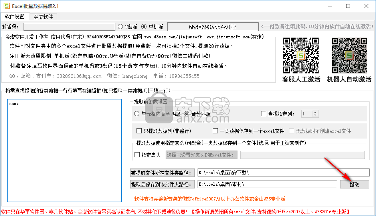Enable 一类数据保存到一个excel文件 checkbox
The height and width of the screenshot is (216, 376).
pos(216,131)
